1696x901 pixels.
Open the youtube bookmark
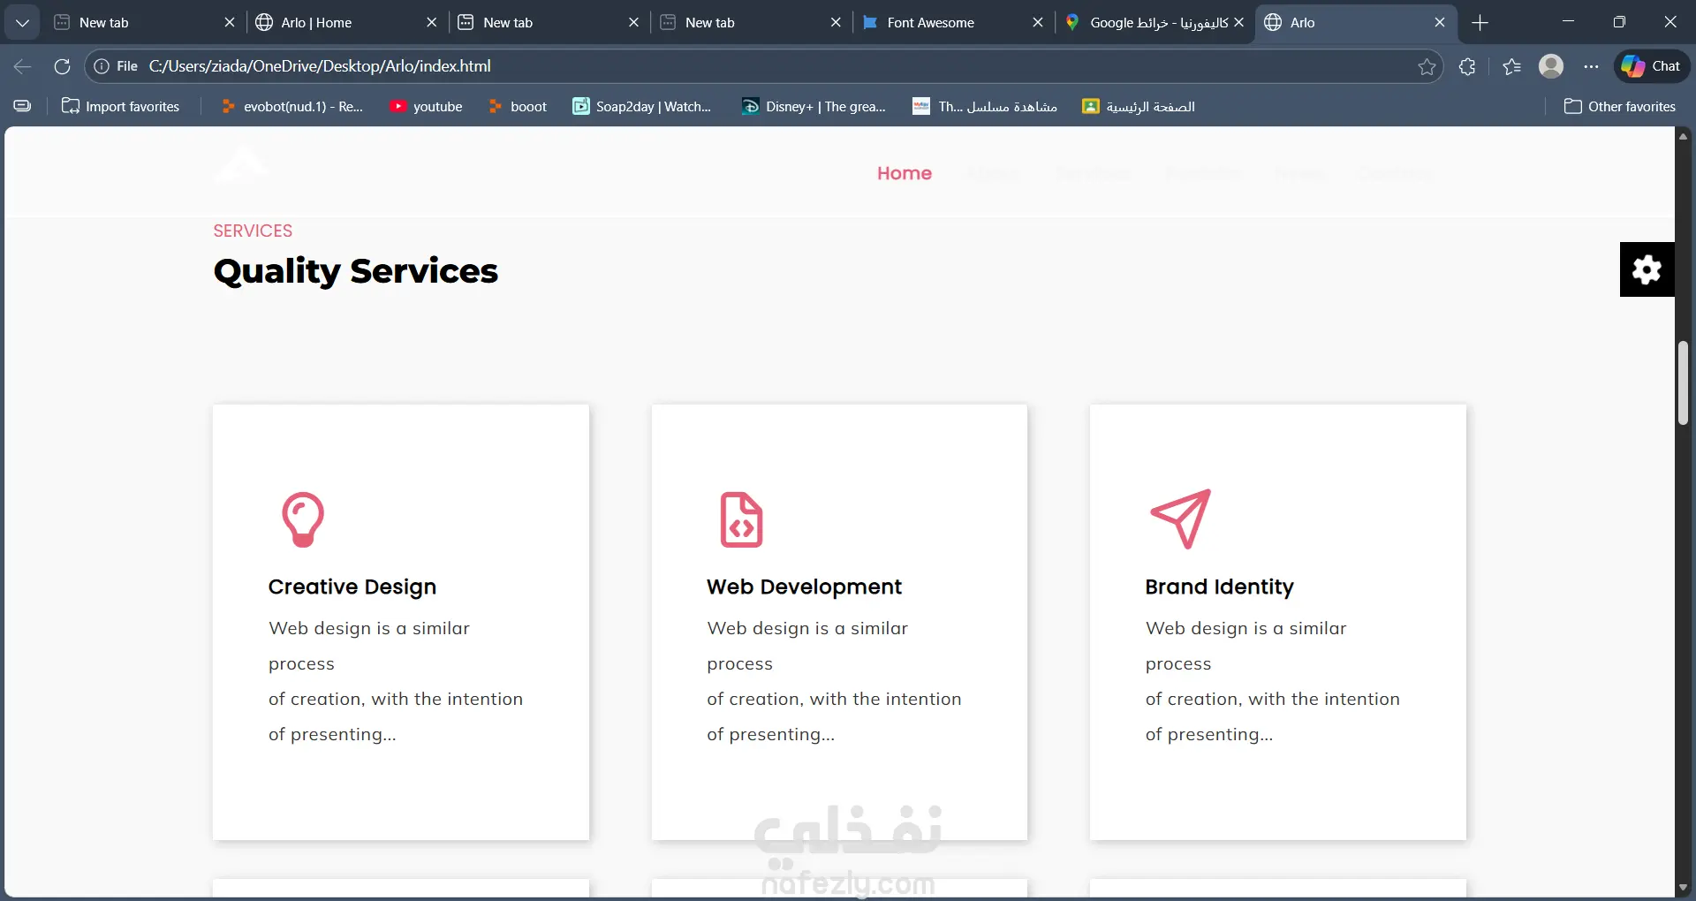click(427, 106)
